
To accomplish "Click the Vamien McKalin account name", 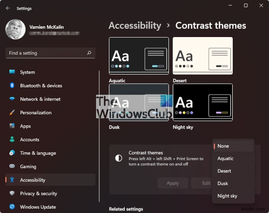I will pos(46,27).
